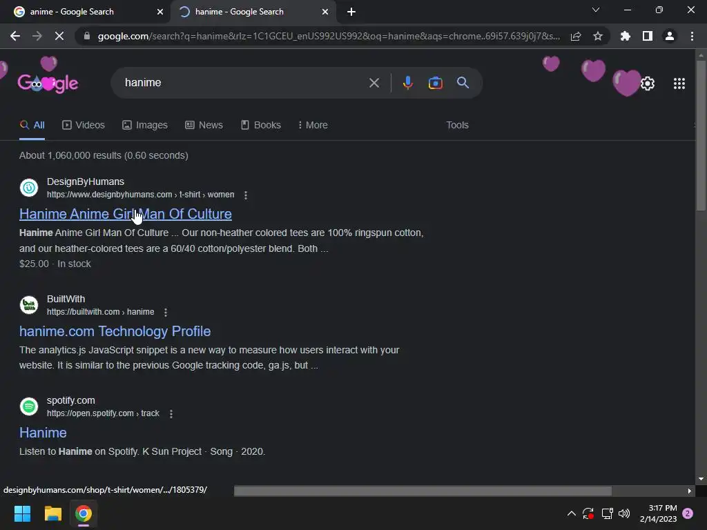Click the vertical scrollbar thumb
707x530 pixels.
(x=701, y=135)
